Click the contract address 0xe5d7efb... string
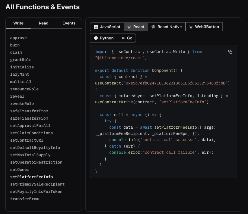Viewport: 248px width, 214px height. 176,83
